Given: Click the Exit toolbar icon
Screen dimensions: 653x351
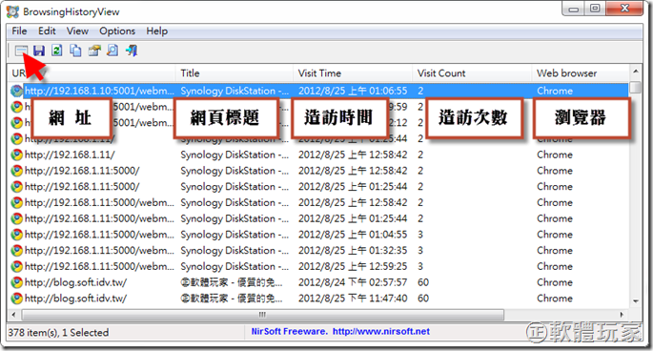Looking at the screenshot, I should pos(132,51).
